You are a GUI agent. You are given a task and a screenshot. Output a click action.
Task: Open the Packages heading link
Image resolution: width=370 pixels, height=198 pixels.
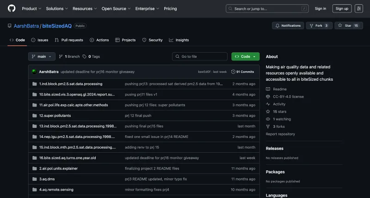275,172
